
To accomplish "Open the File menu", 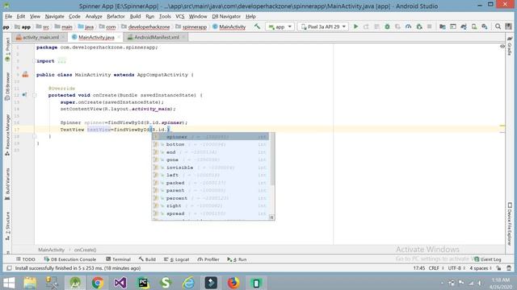I will (9, 16).
